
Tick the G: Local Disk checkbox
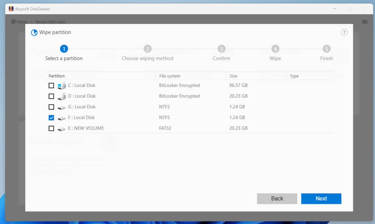pyautogui.click(x=51, y=107)
